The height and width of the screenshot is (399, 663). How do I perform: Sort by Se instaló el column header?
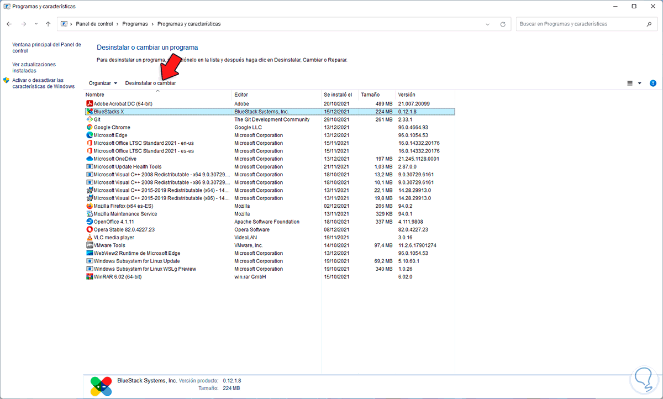tap(340, 95)
